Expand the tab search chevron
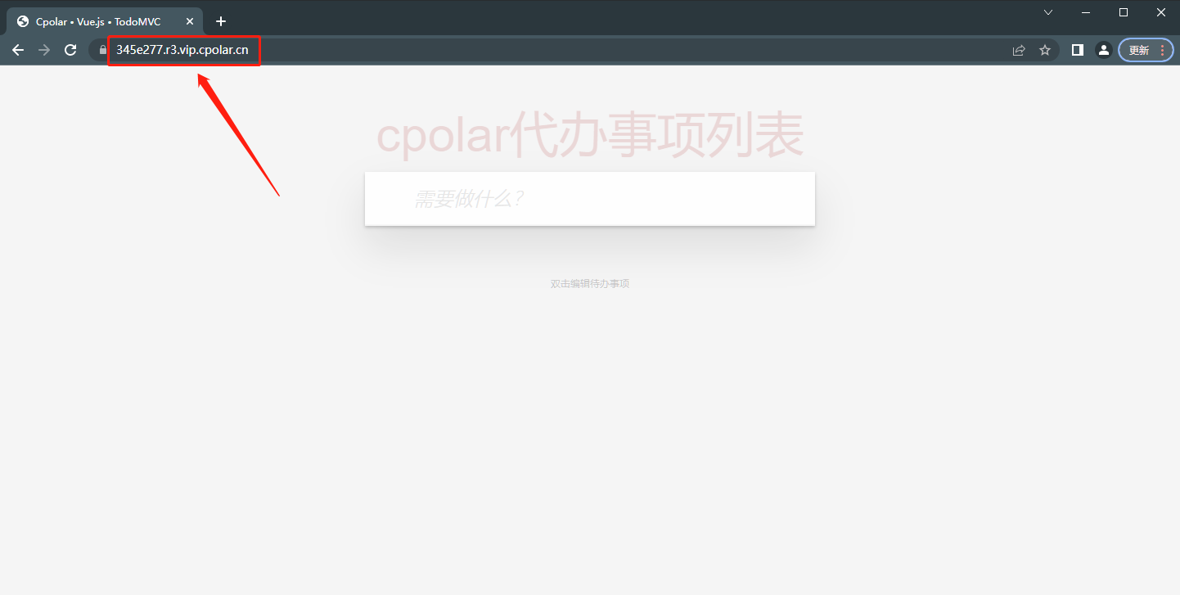Screen dimensions: 1180x595 click(x=1048, y=12)
